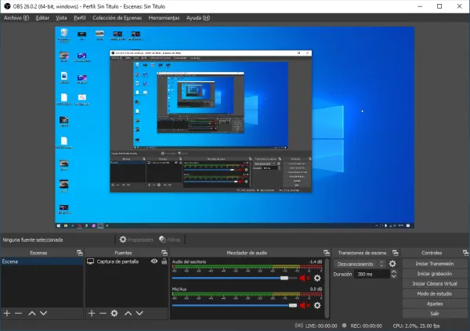Open Ajustes settings button
Viewport: 470px width, 331px height.
pyautogui.click(x=434, y=304)
